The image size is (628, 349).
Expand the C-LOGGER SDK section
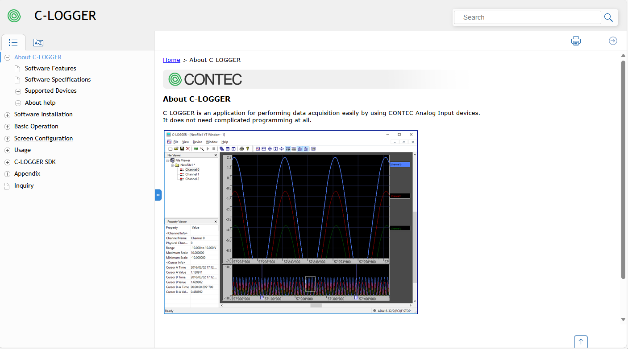7,162
